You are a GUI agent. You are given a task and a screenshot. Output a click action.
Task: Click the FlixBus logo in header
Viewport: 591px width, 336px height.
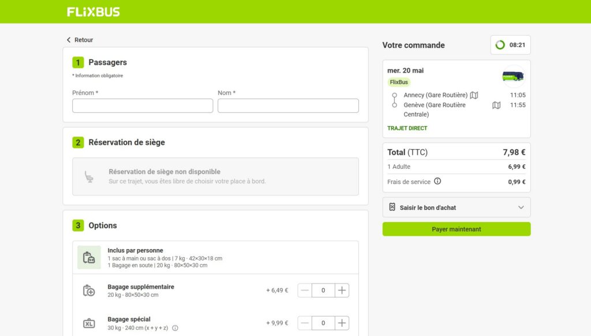tap(93, 12)
